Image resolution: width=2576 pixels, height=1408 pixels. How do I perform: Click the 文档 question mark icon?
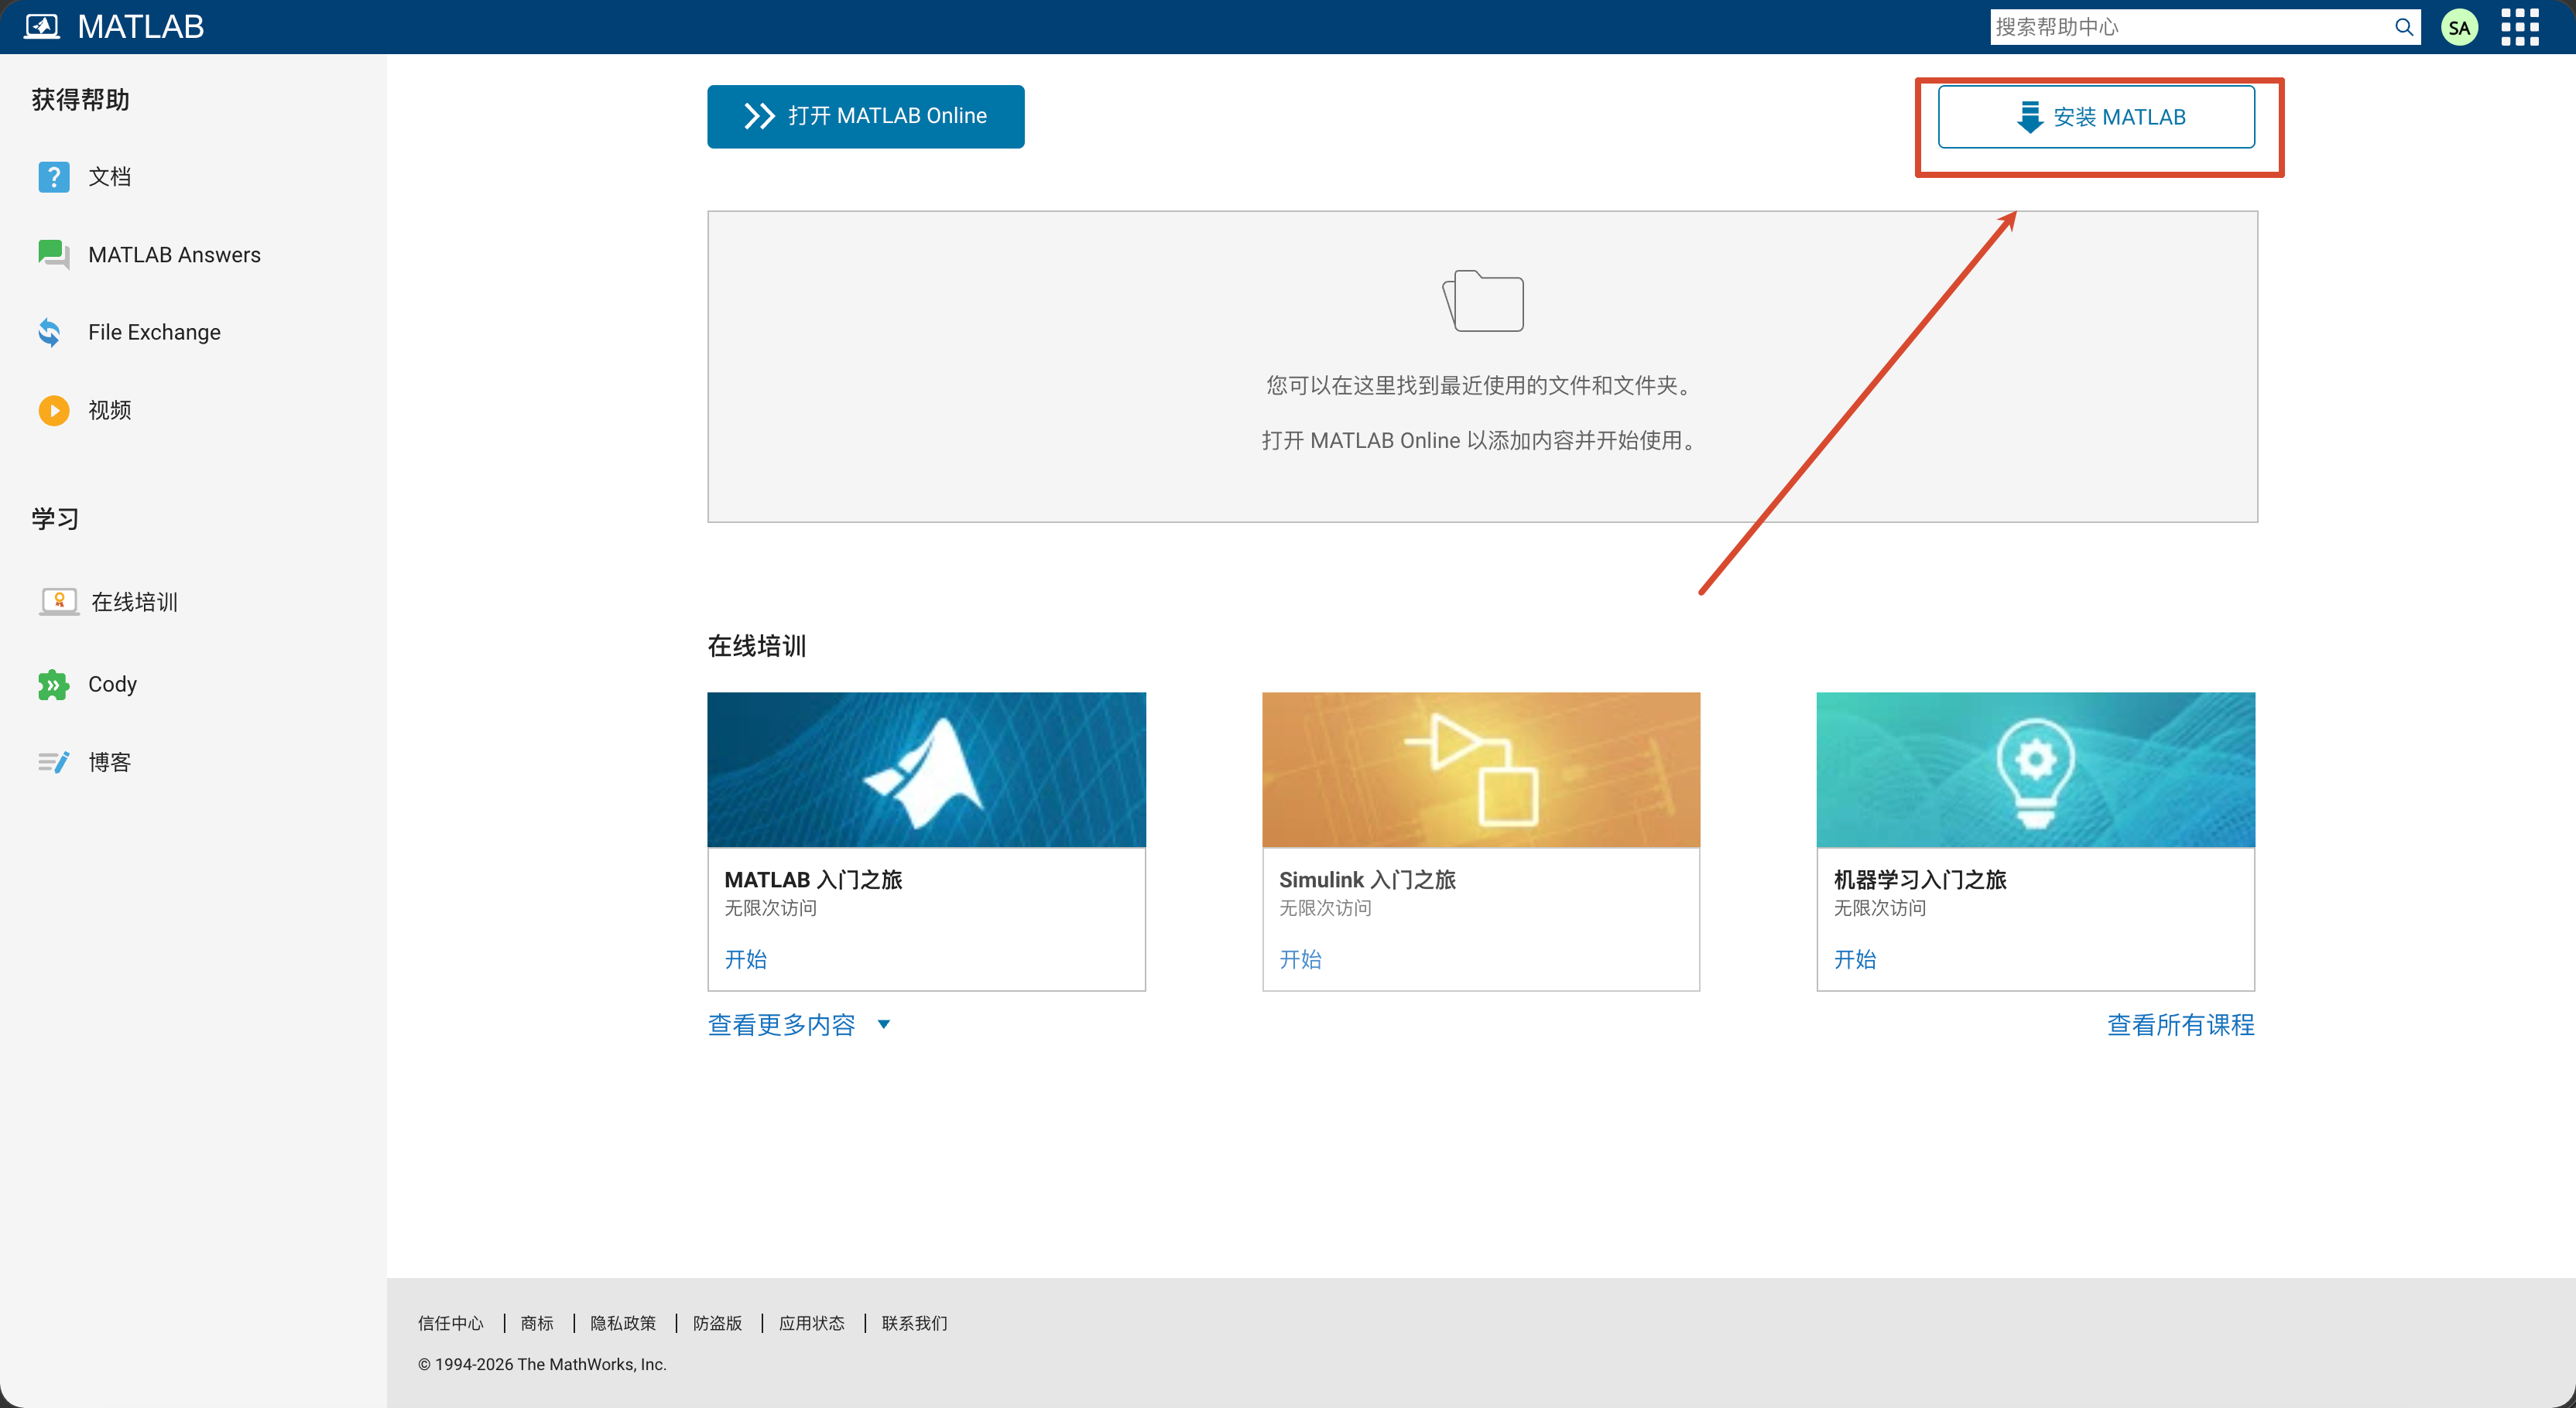pyautogui.click(x=54, y=177)
